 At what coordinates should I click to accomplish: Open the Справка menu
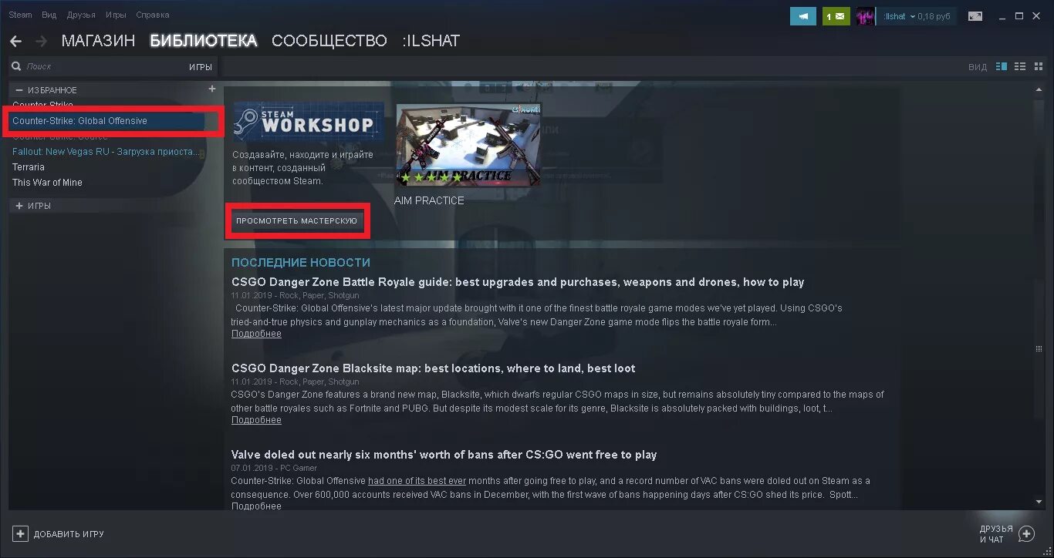click(x=153, y=15)
